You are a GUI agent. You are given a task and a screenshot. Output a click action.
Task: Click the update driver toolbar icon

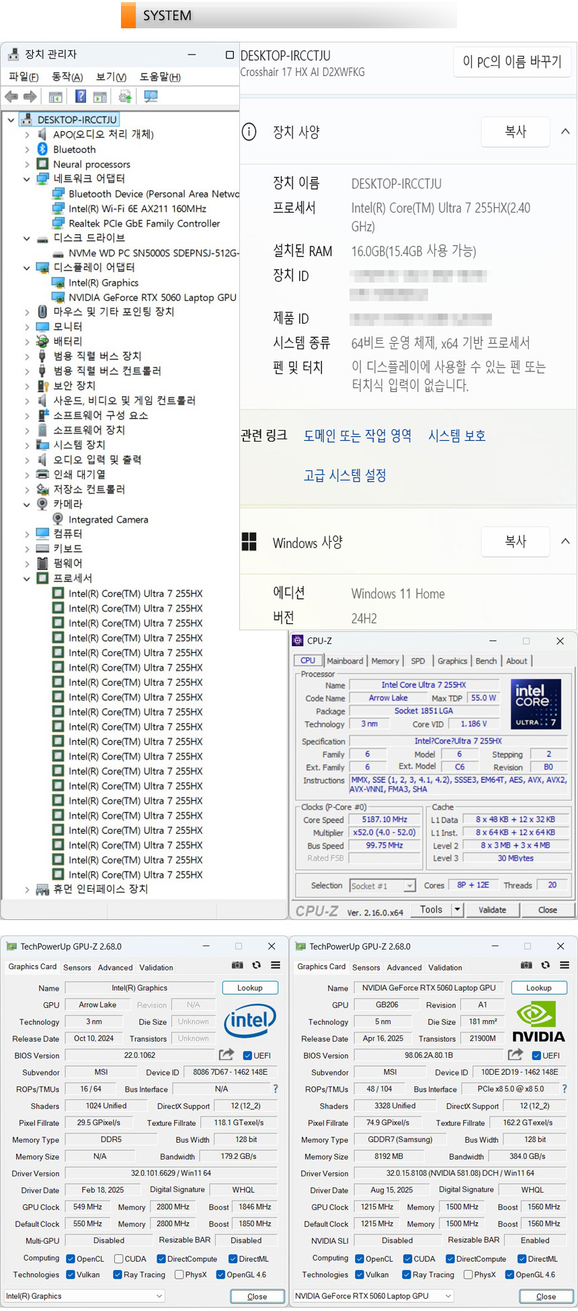125,97
